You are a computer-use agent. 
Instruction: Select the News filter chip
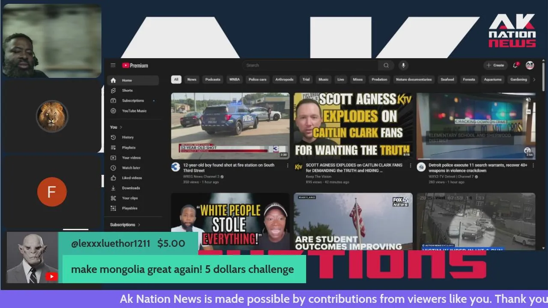[192, 80]
